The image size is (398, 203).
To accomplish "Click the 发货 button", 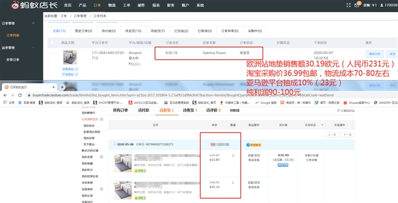I will (392, 54).
